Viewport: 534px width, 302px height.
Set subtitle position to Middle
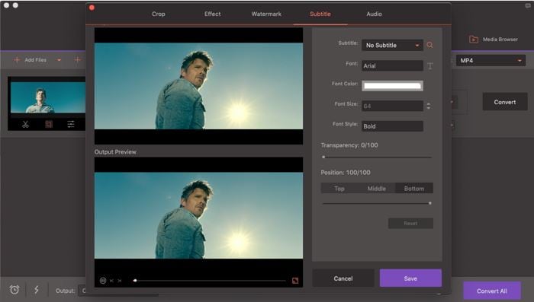[377, 188]
